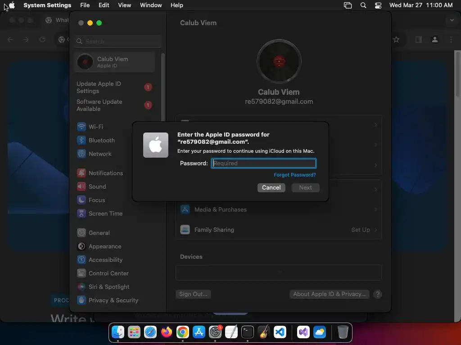This screenshot has height=345, width=461.
Task: Click the Family Sharing icon
Action: pos(185,230)
